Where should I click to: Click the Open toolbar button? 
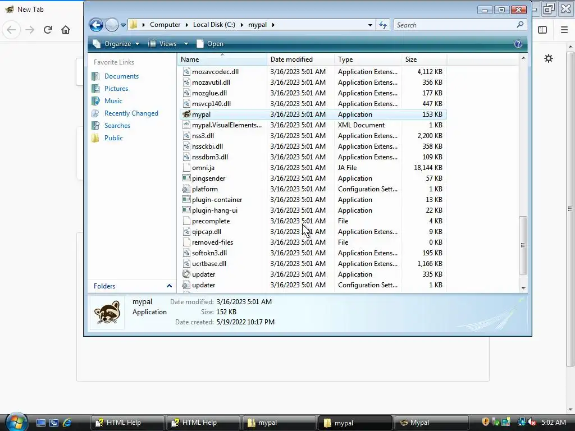click(x=210, y=44)
